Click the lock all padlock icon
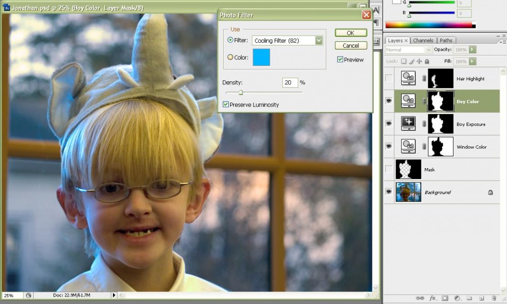This screenshot has width=507, height=304. pos(427,61)
